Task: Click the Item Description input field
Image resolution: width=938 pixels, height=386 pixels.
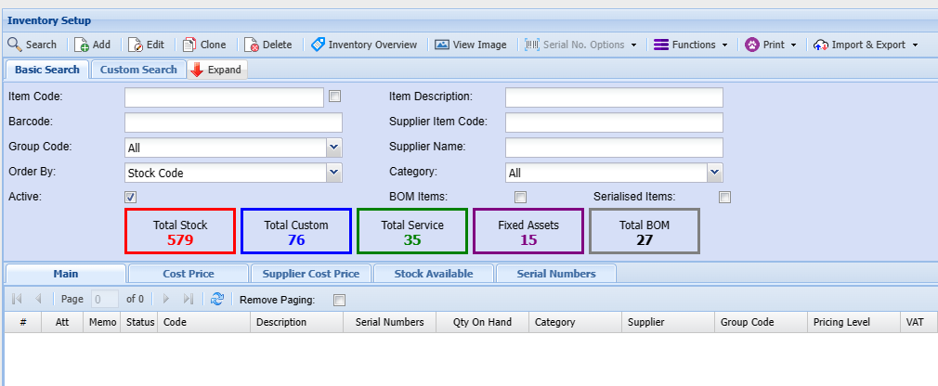Action: pos(614,97)
